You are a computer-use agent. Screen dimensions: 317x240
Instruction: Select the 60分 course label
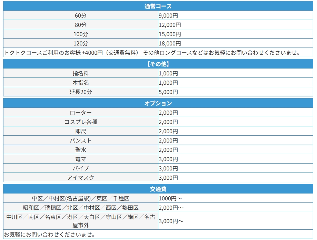tap(81, 15)
